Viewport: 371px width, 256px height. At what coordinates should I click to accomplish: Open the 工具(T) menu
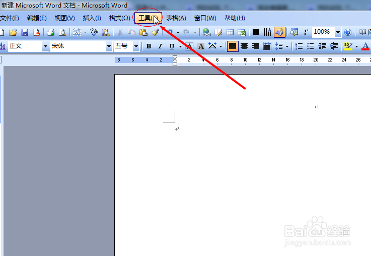148,18
